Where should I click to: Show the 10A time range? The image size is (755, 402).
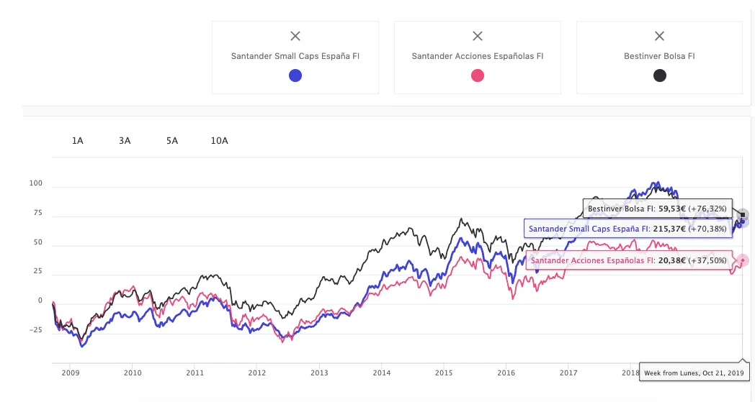pyautogui.click(x=219, y=141)
